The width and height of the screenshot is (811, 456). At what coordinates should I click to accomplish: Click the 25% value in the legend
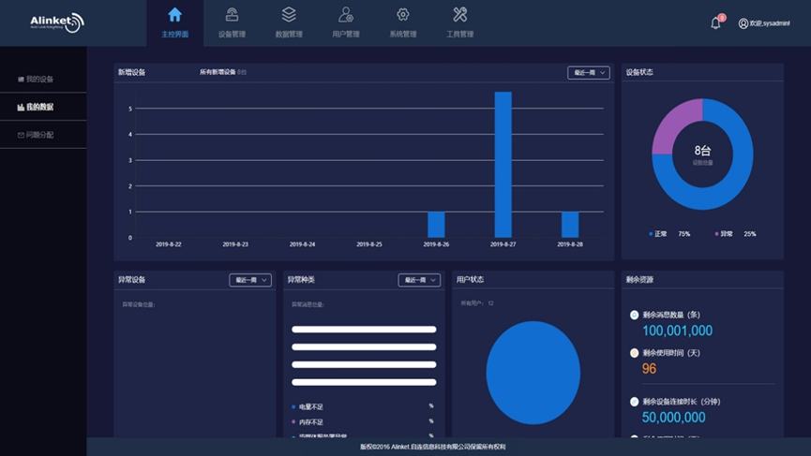[x=750, y=234]
